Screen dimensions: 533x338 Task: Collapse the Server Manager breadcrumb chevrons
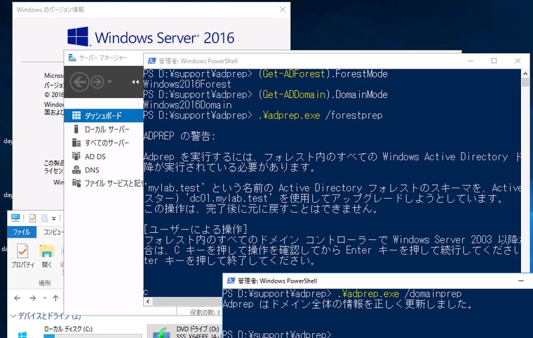135,82
